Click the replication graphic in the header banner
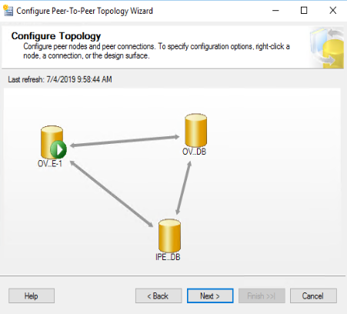Viewport: 347px width, 314px height. pos(327,48)
